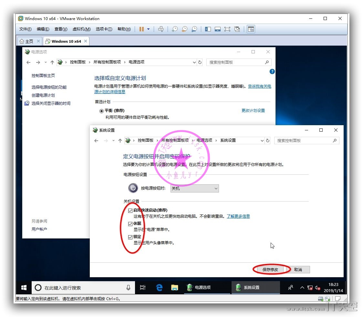363x317 pixels.
Task: Open the 虚拟机(M) menu
Action: [81, 29]
